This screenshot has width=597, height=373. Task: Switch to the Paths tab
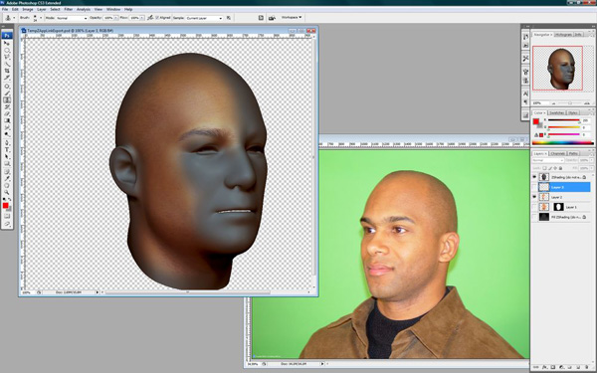(573, 153)
